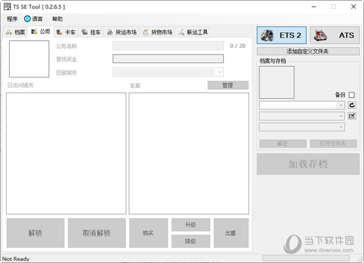Screen dimensions: 364x263
Task: Click the profile avatar box under 档案与存档
Action: [277, 82]
